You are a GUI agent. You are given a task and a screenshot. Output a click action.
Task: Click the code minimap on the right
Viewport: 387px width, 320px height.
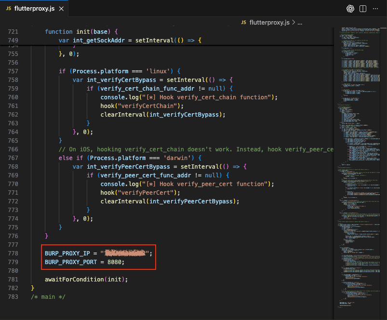tap(360, 168)
